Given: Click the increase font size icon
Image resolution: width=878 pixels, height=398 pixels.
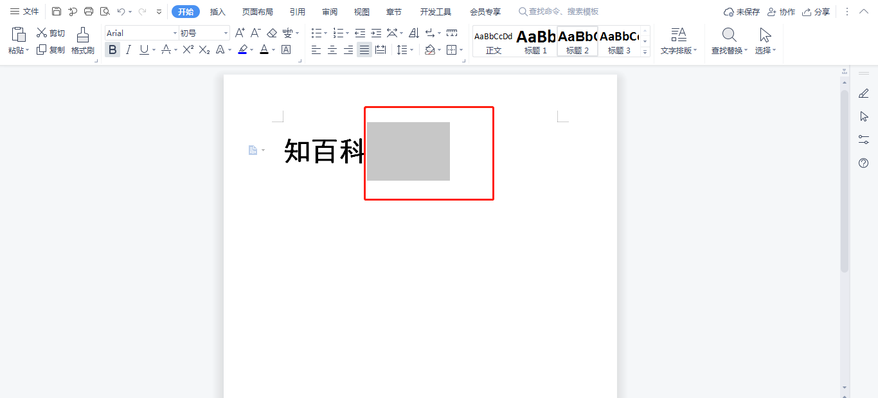Looking at the screenshot, I should (x=240, y=33).
